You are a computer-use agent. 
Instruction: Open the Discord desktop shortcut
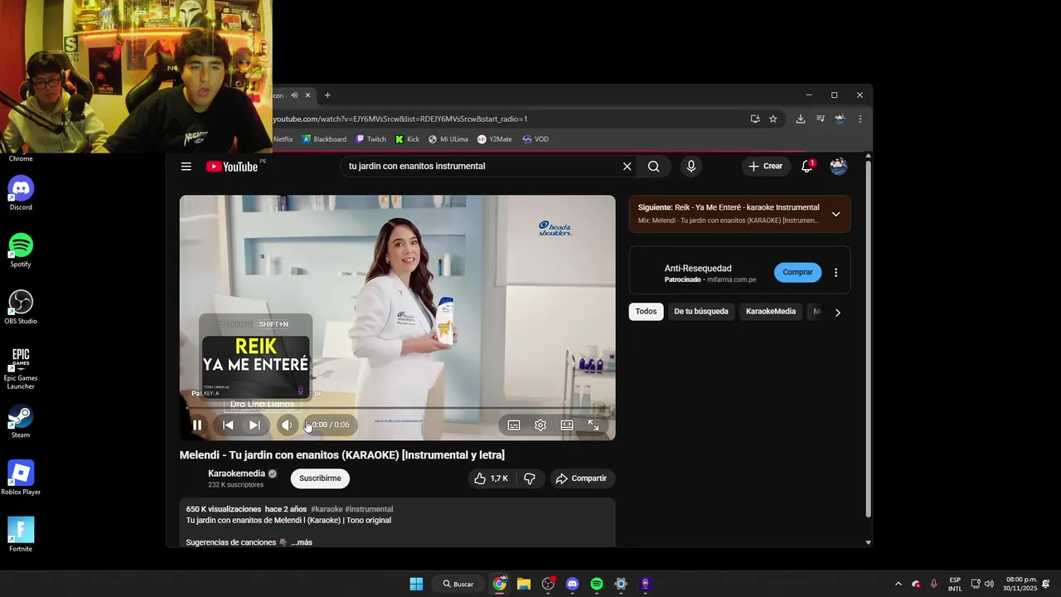coord(21,193)
